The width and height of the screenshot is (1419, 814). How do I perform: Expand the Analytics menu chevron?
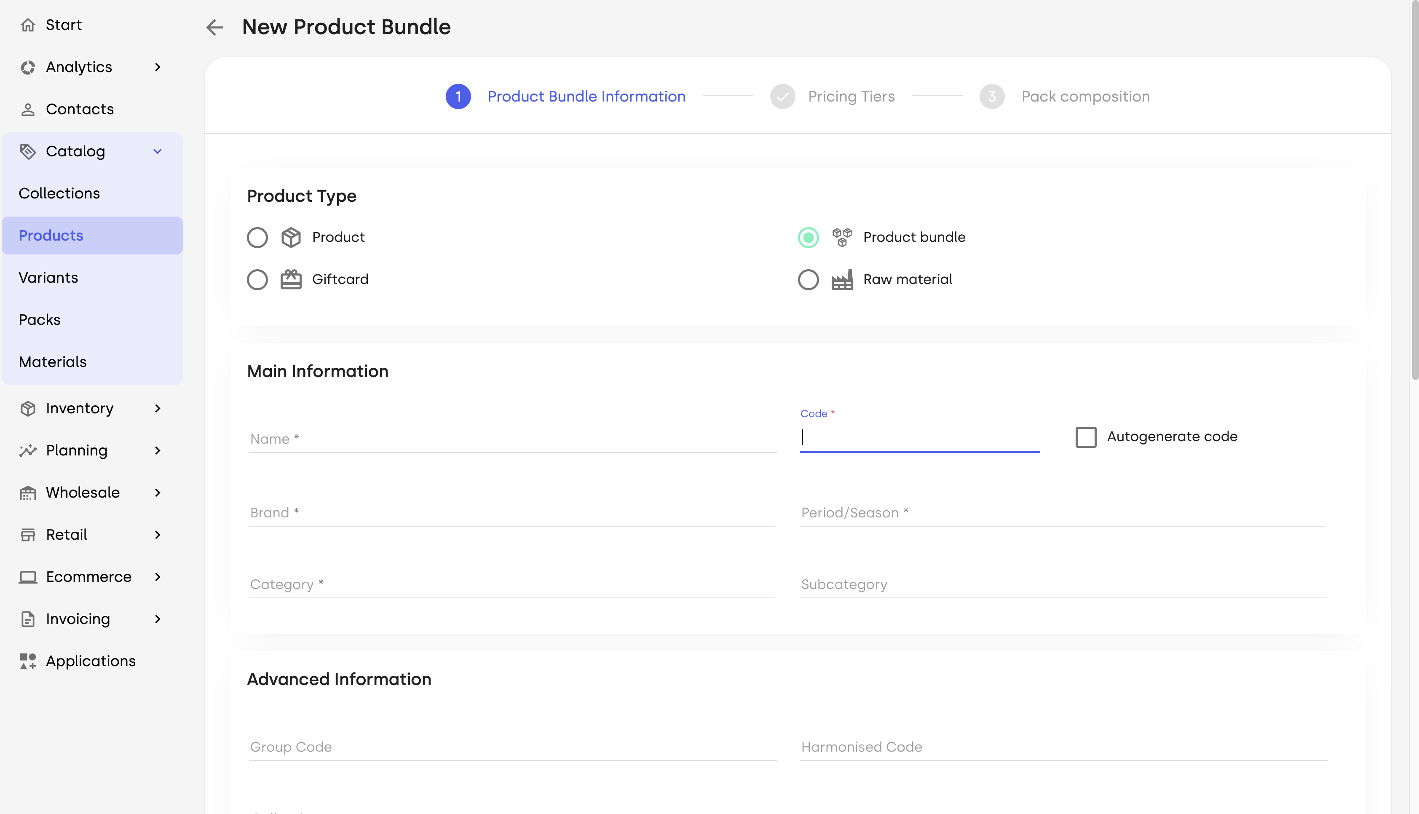(158, 67)
